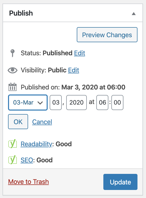The image size is (146, 198).
Task: Edit the Public visibility setting
Action: click(74, 70)
